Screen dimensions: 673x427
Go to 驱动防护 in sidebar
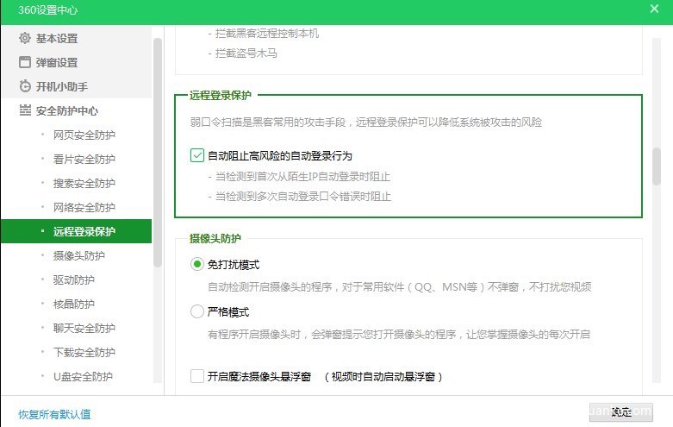tap(76, 279)
